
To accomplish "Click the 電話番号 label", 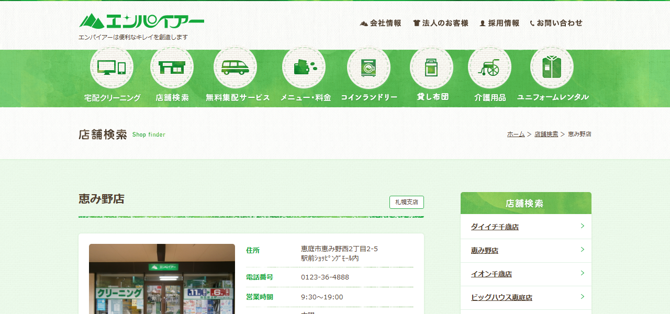I will tap(260, 277).
